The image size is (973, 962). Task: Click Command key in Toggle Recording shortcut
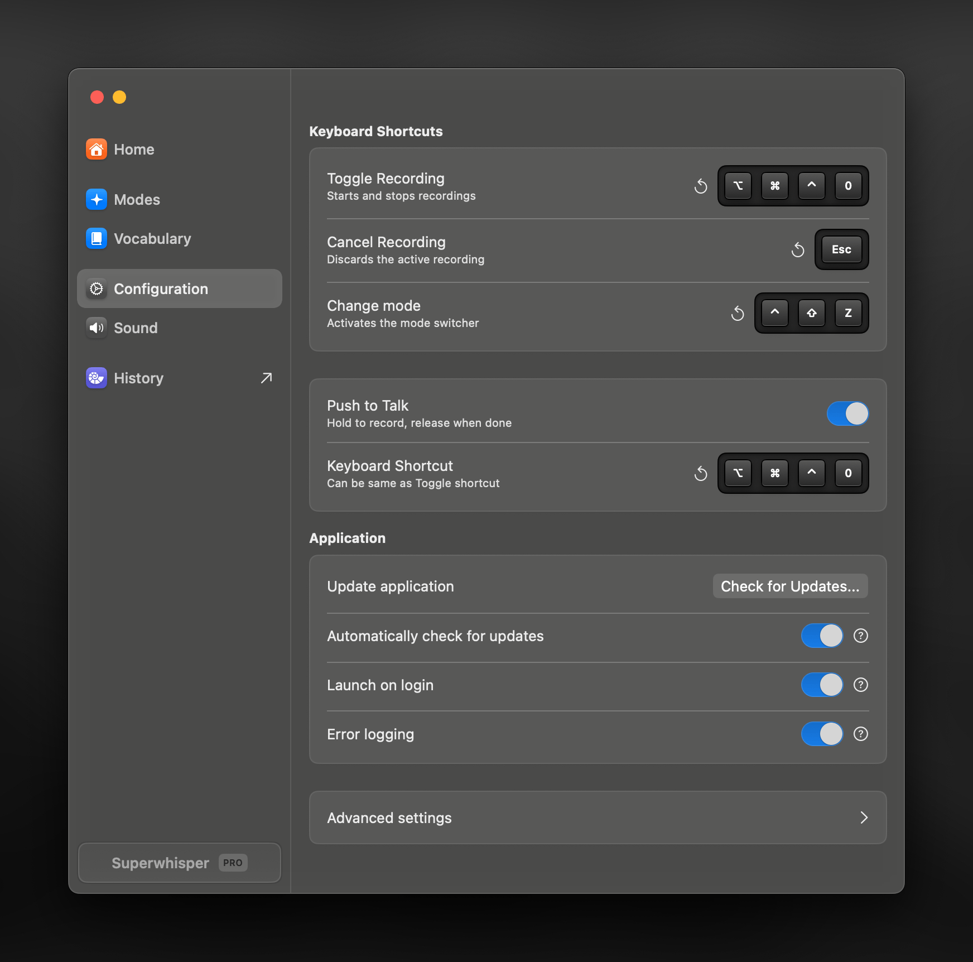click(x=775, y=186)
